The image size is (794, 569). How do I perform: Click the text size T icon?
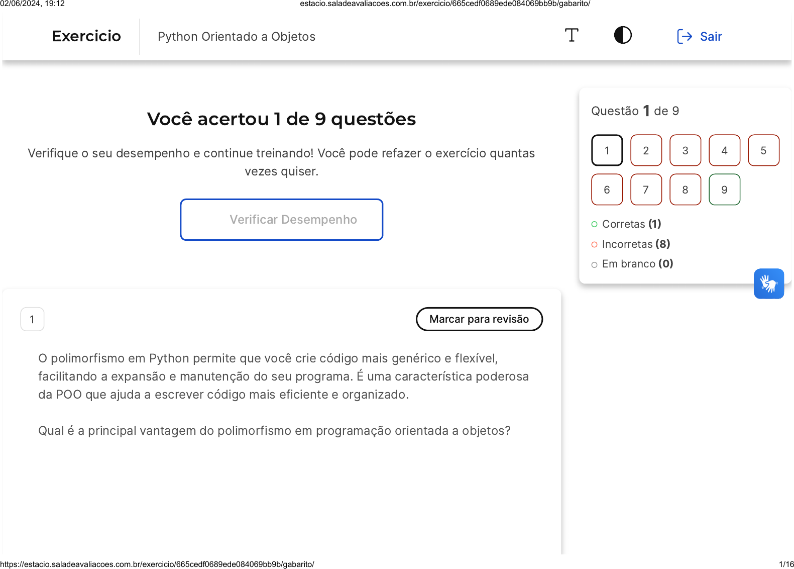point(572,36)
